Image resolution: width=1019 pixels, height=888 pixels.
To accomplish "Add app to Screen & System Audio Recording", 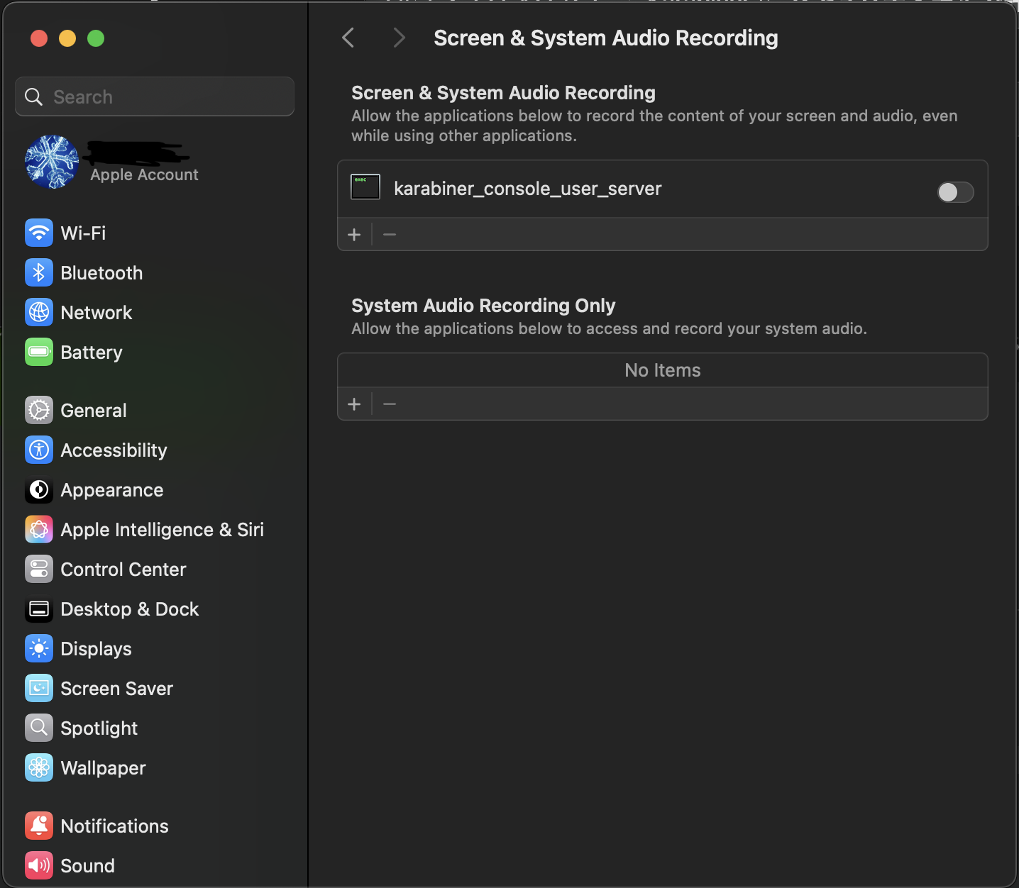I will tap(355, 234).
